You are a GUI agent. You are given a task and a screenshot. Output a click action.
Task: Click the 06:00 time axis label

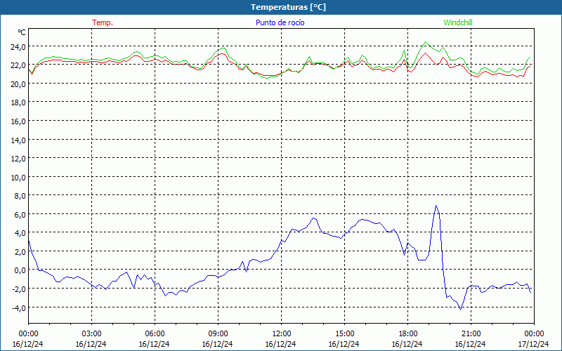(x=155, y=333)
